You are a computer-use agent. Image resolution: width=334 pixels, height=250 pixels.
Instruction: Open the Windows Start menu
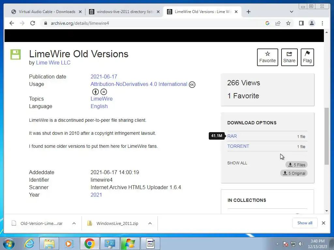9,243
